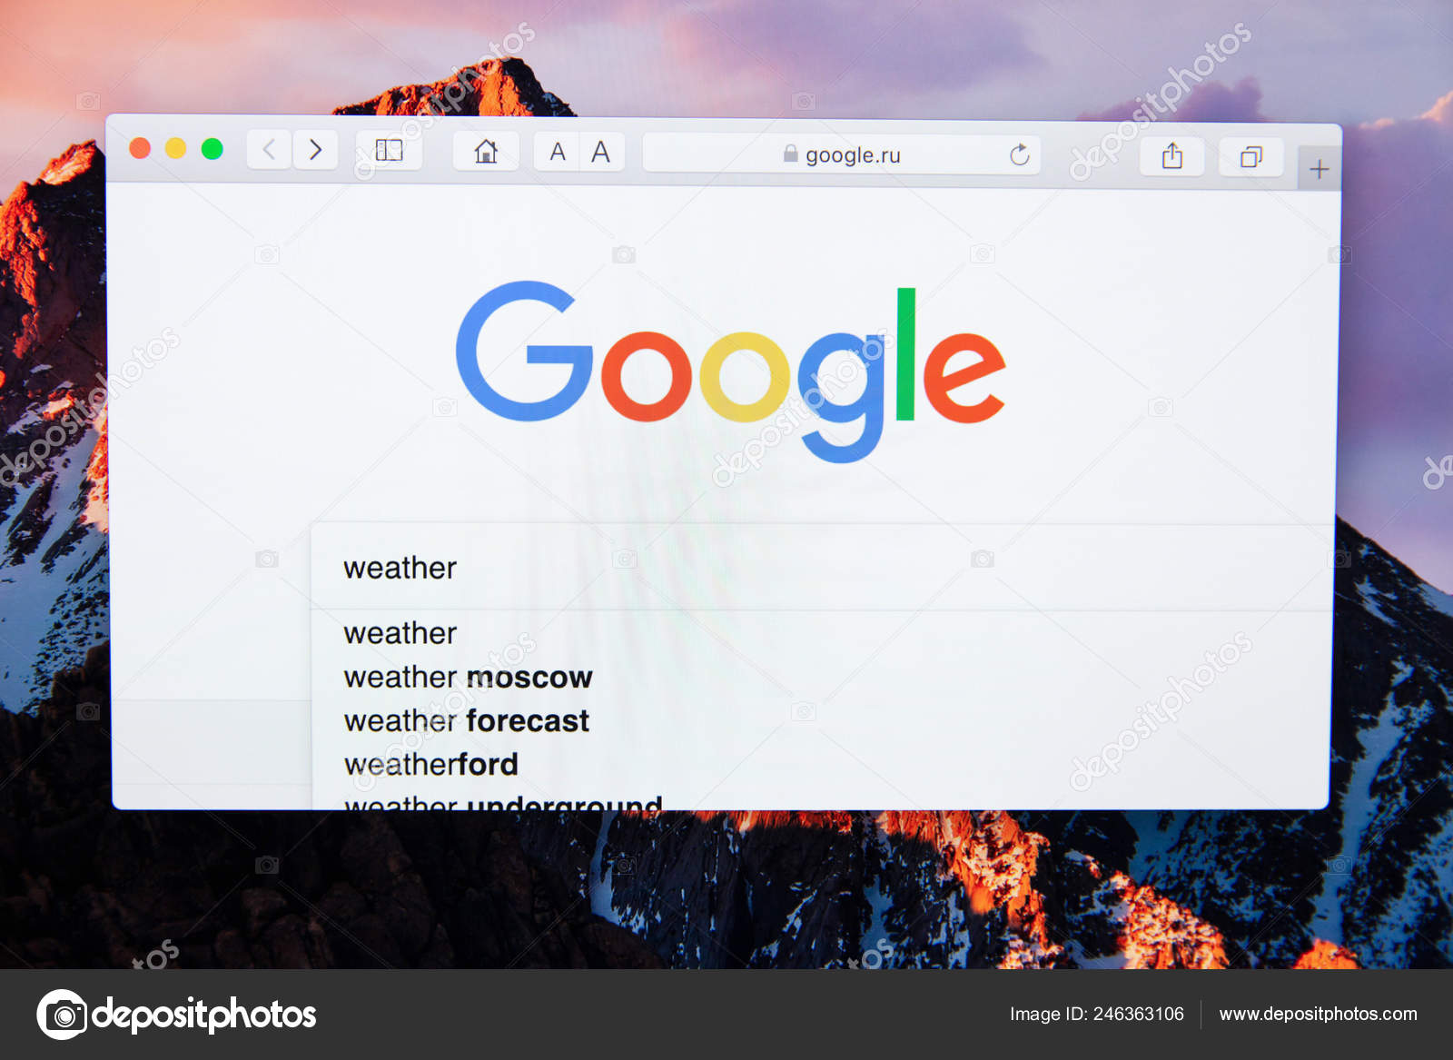Screen dimensions: 1453x1060
Task: Choose 'weather underground' suggestion
Action: pyautogui.click(x=502, y=801)
